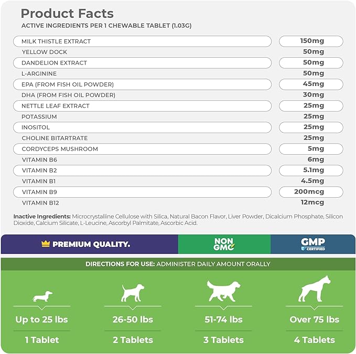Select the EPA fish oil powder row
356x354 pixels.
(x=142, y=84)
